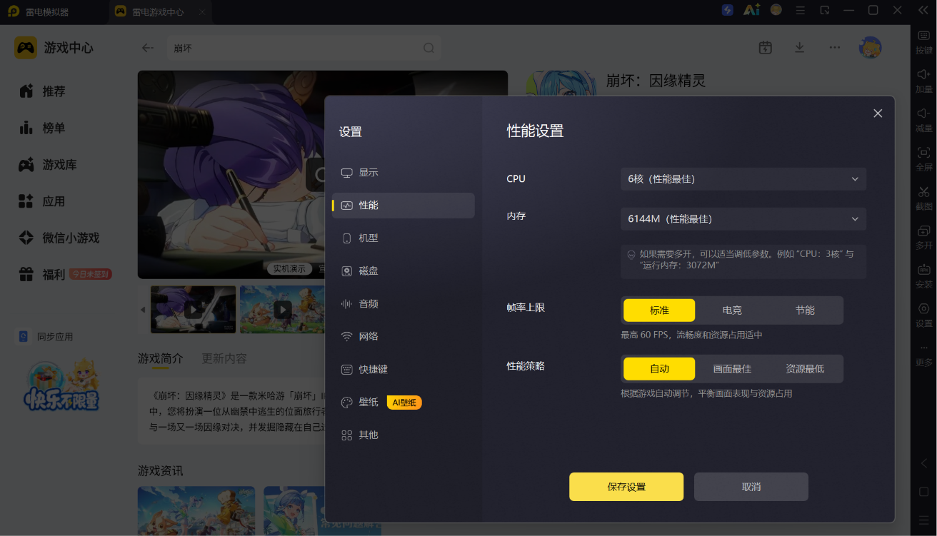Select 节能 frame rate limit
The width and height of the screenshot is (937, 536).
[805, 310]
